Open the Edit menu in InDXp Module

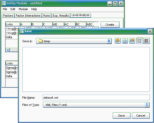pos(13,9)
